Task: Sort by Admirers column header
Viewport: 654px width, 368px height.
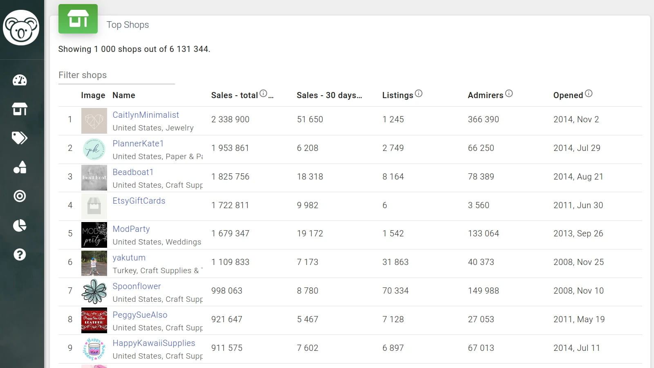Action: [x=486, y=95]
